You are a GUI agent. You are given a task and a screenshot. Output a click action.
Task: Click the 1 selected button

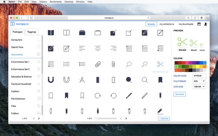(x=164, y=119)
